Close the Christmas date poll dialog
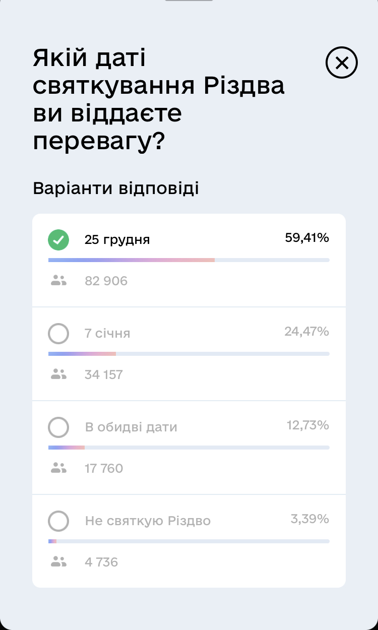 [342, 63]
